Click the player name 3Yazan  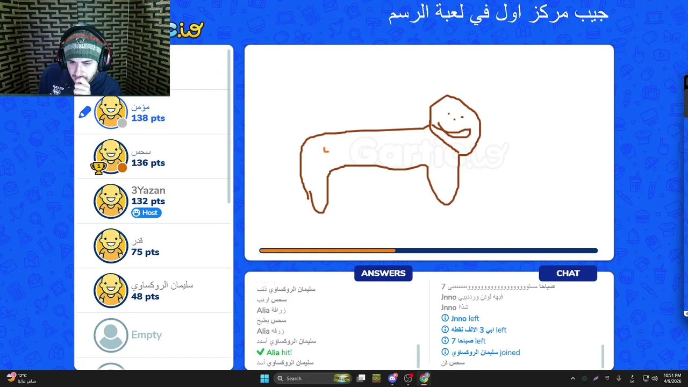click(148, 190)
